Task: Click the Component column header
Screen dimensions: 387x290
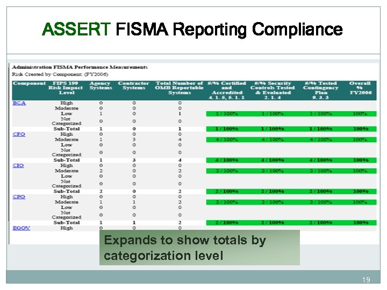Action: [x=30, y=83]
